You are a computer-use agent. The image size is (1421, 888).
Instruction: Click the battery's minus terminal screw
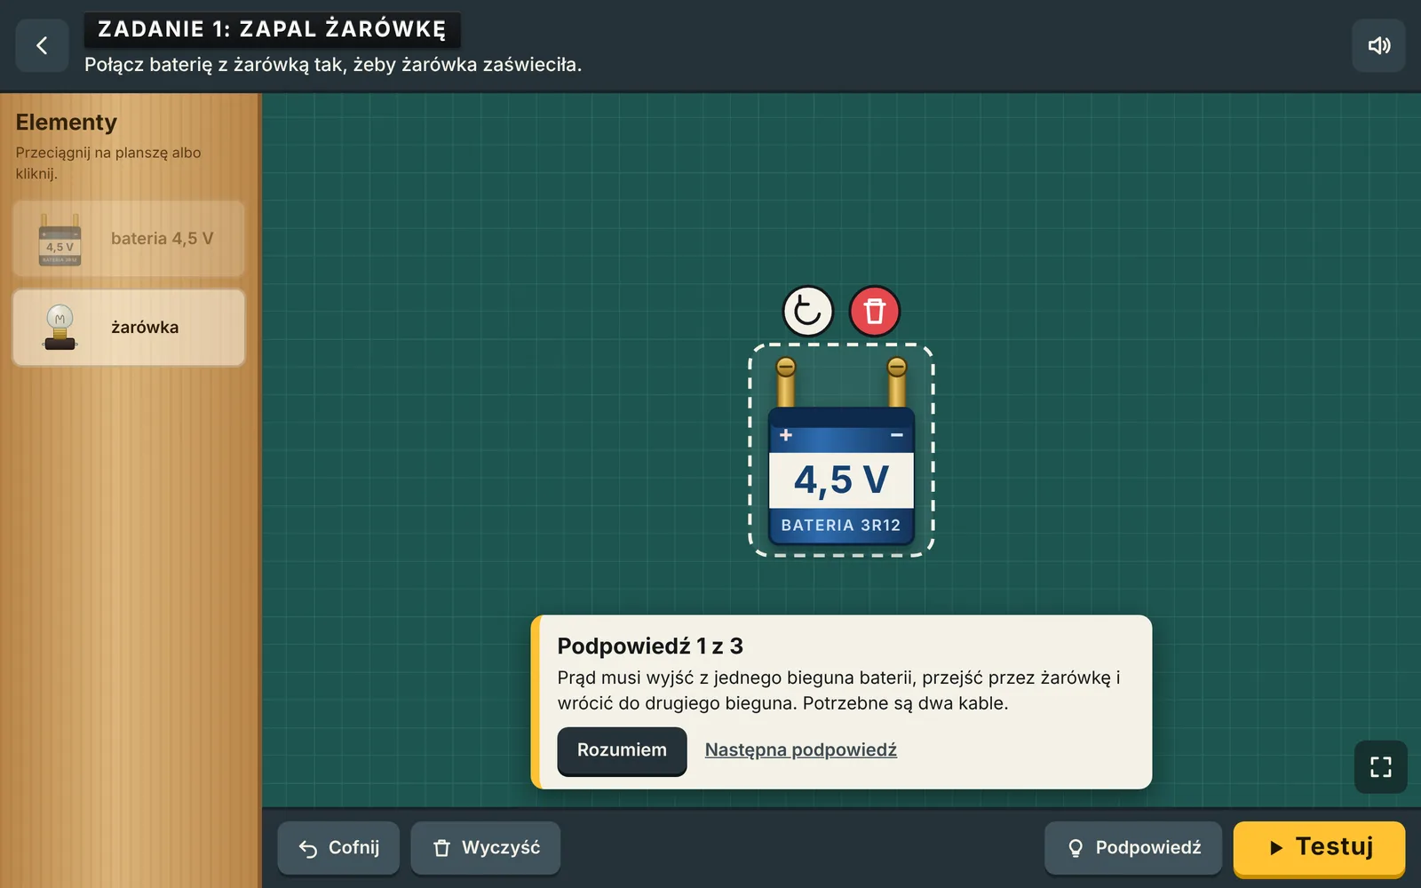pos(897,368)
